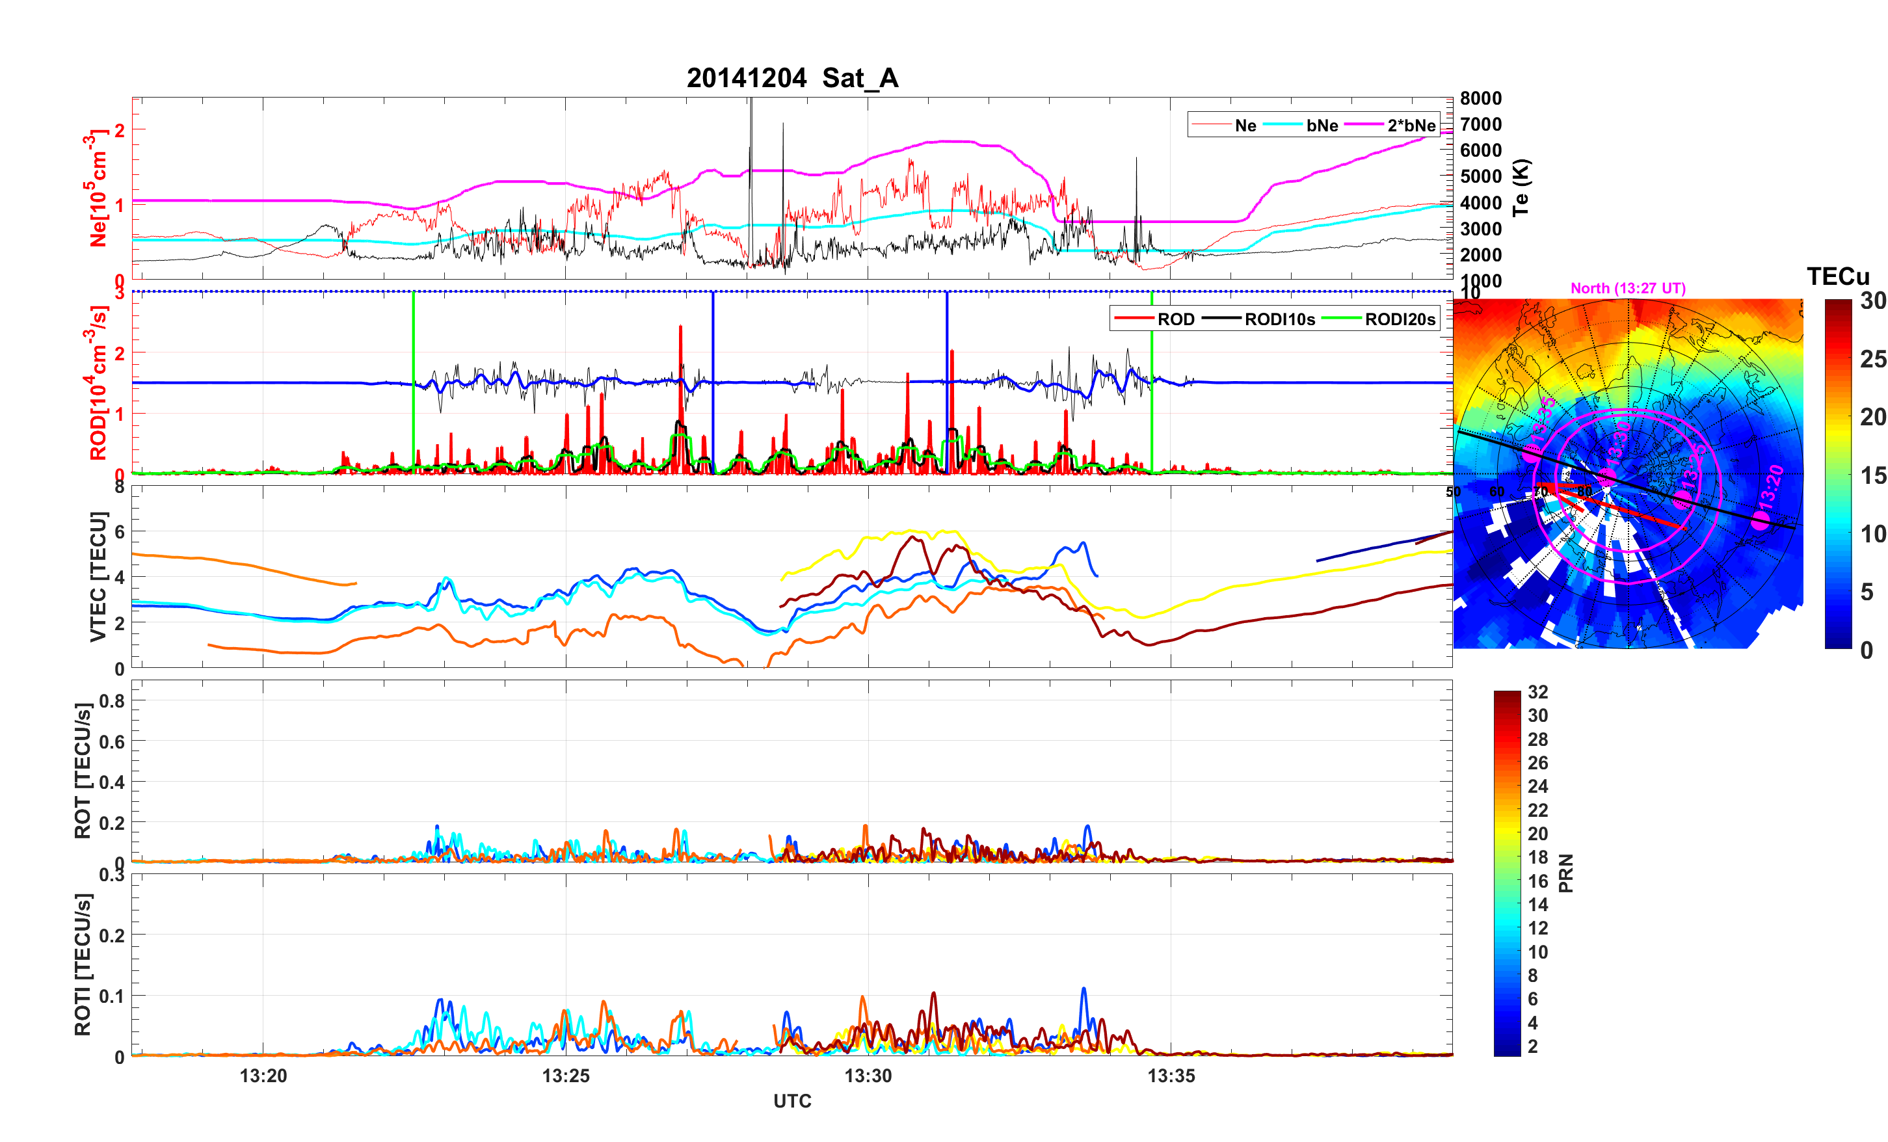Click the 2*bNe legend label
Image resolution: width=1888 pixels, height=1142 pixels.
1411,125
